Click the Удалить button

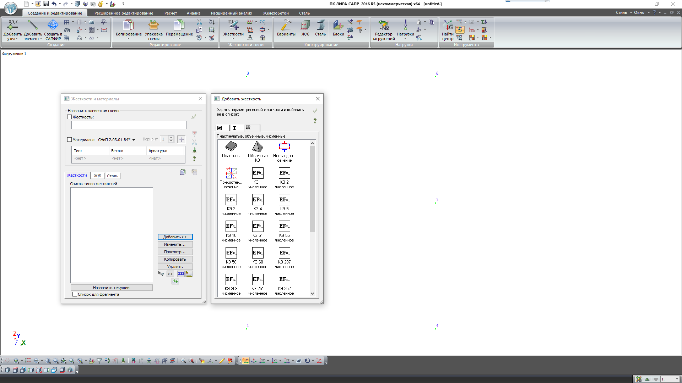[175, 267]
